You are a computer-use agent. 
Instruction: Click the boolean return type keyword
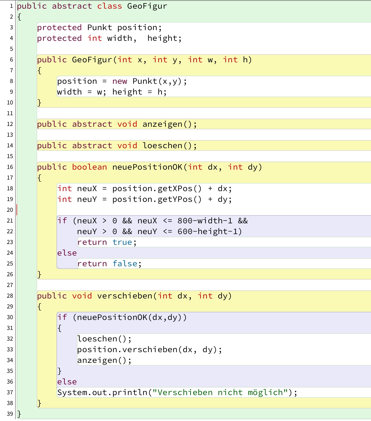(x=89, y=167)
